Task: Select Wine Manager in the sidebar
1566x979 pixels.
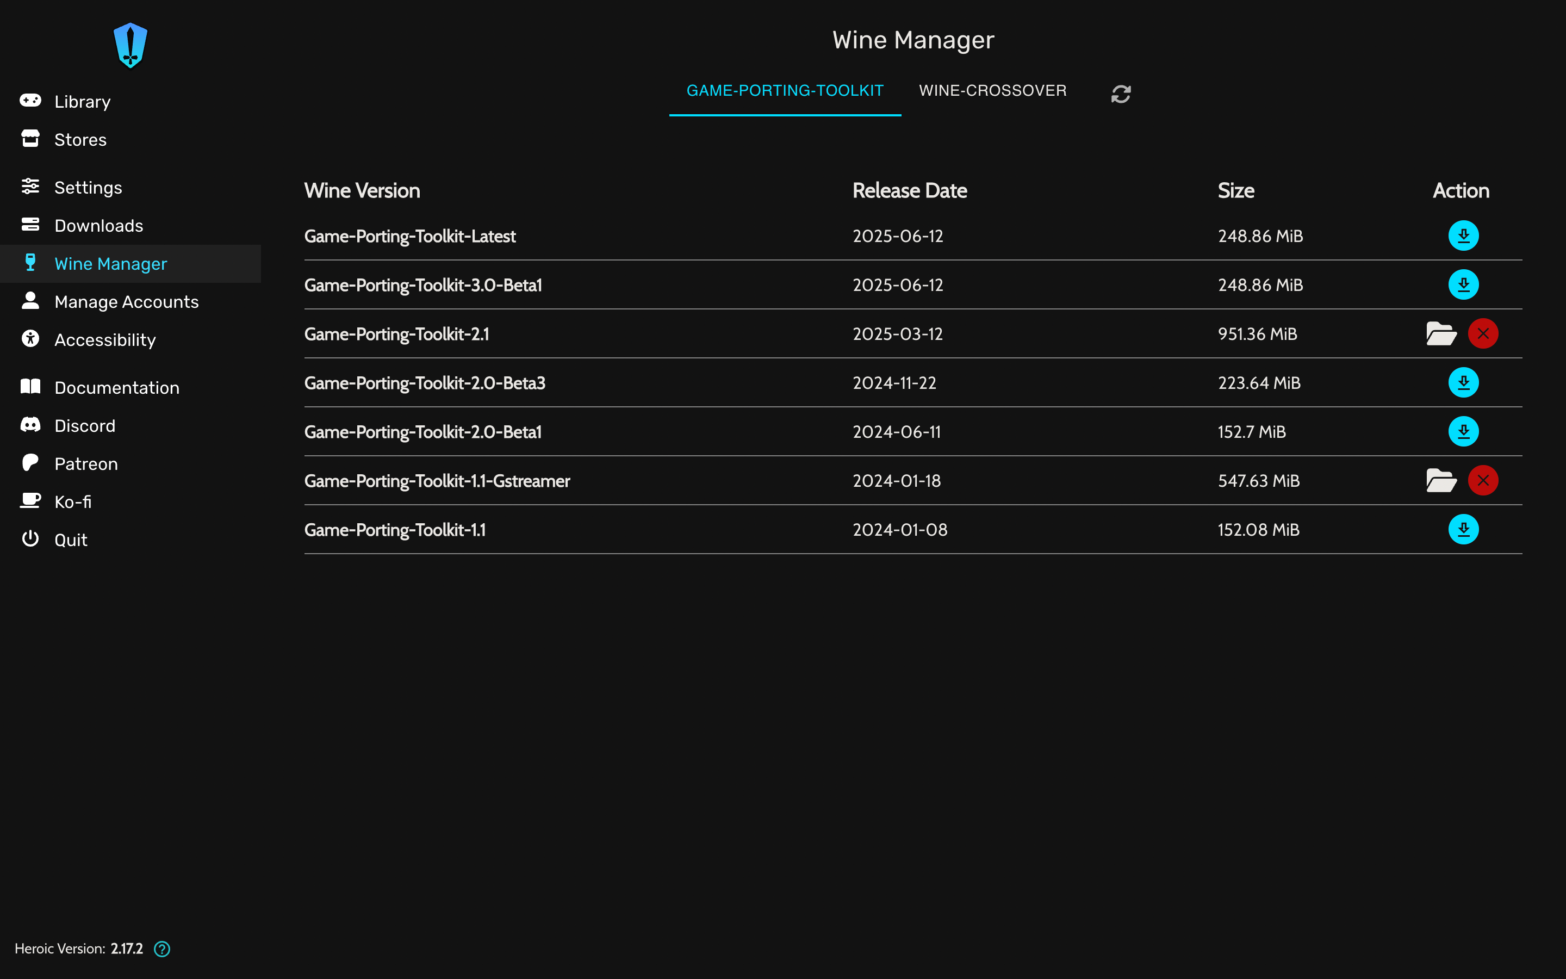Action: click(x=111, y=264)
